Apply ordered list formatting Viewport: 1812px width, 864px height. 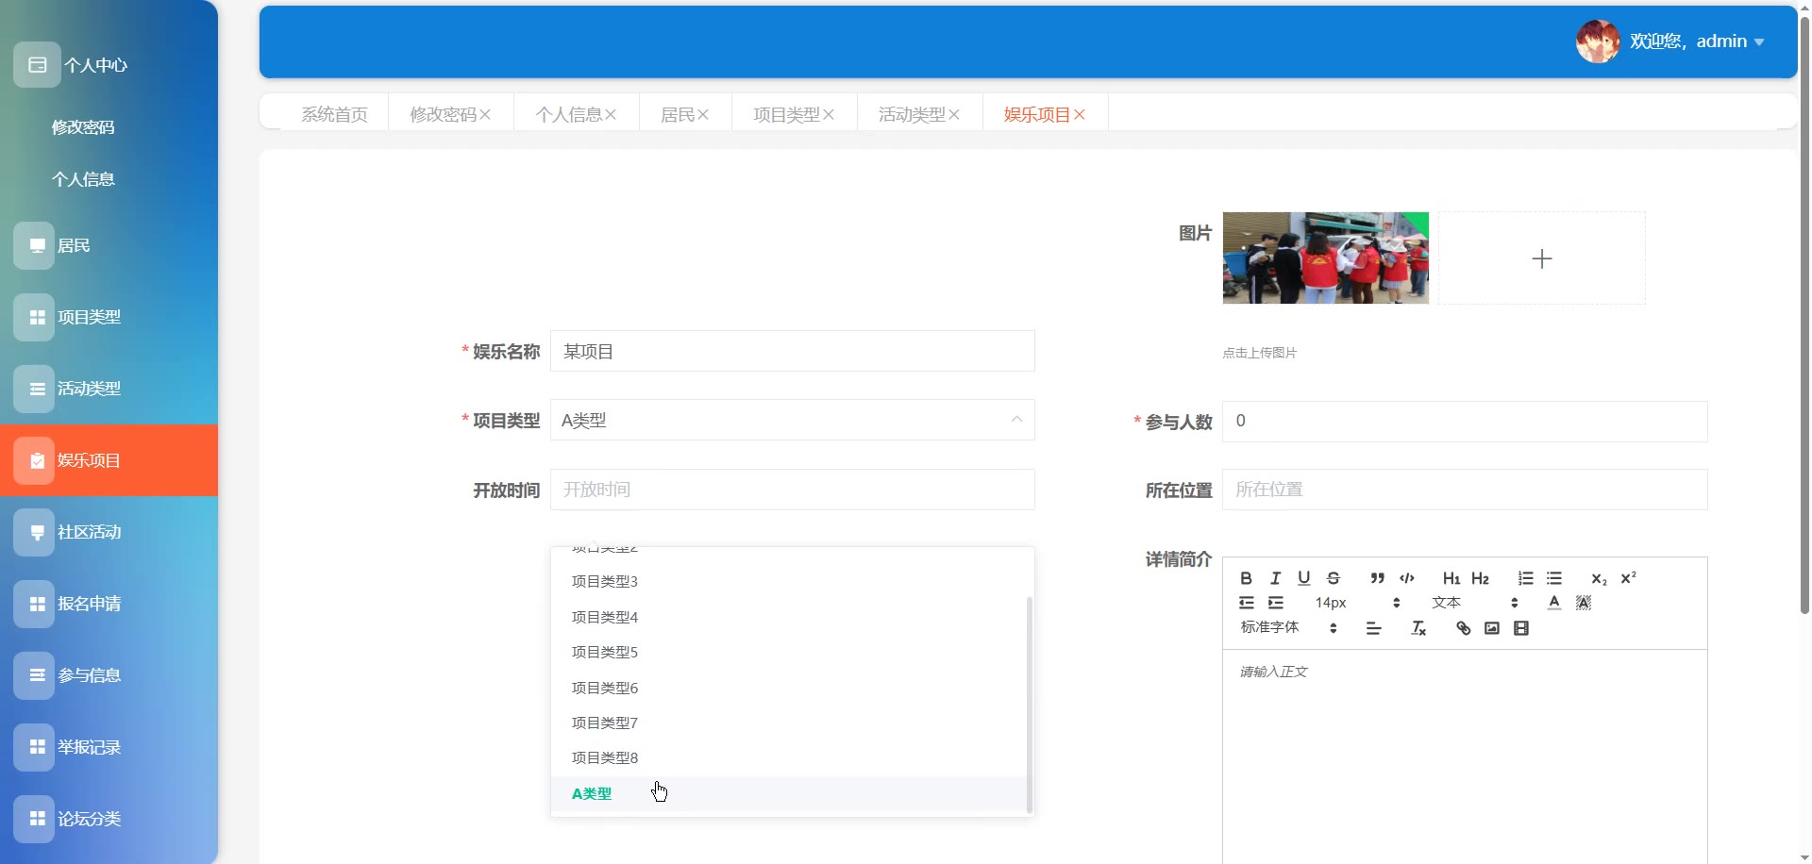tap(1525, 578)
